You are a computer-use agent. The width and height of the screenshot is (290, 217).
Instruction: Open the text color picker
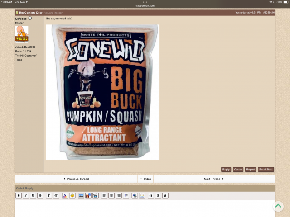coord(65,195)
